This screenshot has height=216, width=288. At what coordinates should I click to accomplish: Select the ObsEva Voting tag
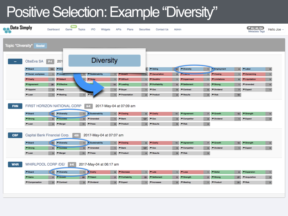[x=164, y=69]
